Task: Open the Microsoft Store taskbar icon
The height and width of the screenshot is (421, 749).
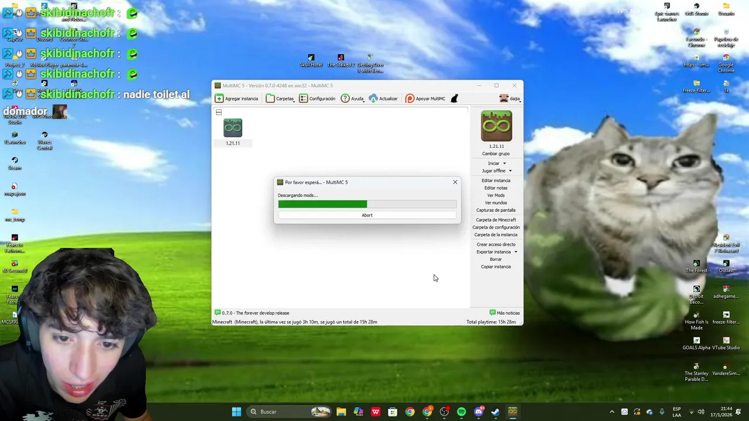Action: coord(393,412)
